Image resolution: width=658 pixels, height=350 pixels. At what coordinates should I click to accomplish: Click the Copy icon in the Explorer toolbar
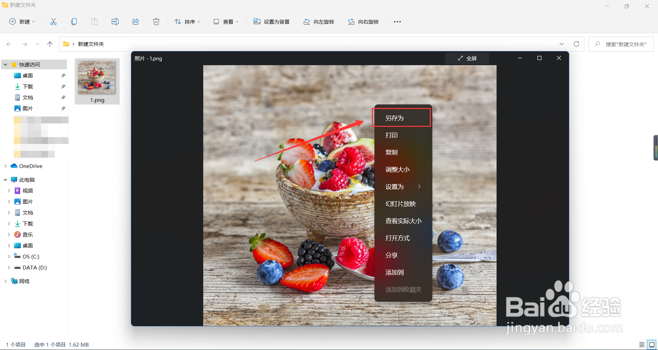click(x=74, y=22)
